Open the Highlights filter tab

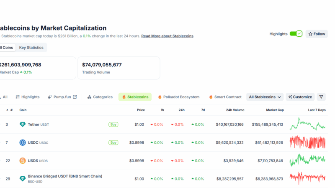28,97
